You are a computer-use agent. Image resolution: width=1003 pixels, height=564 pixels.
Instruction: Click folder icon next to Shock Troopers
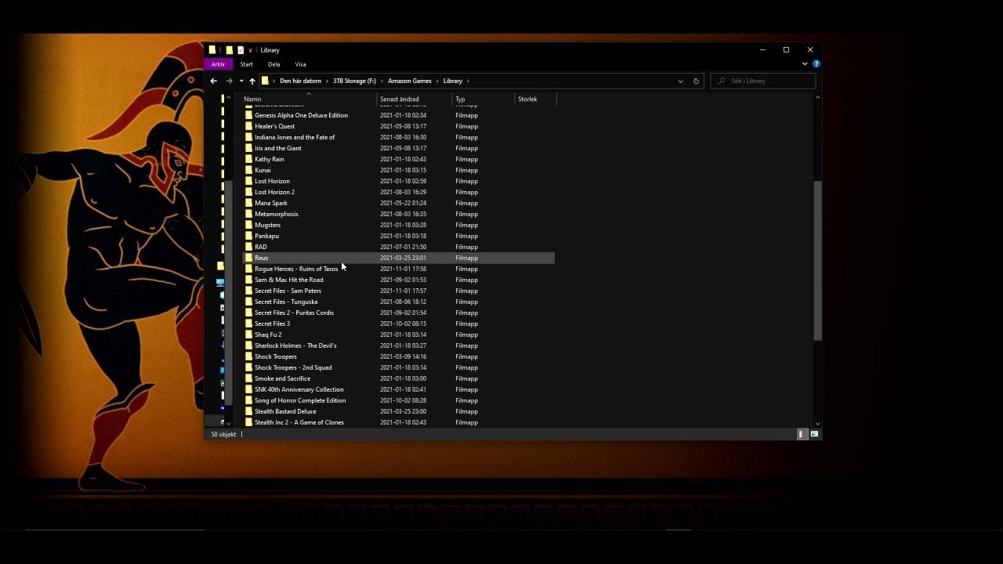[248, 356]
